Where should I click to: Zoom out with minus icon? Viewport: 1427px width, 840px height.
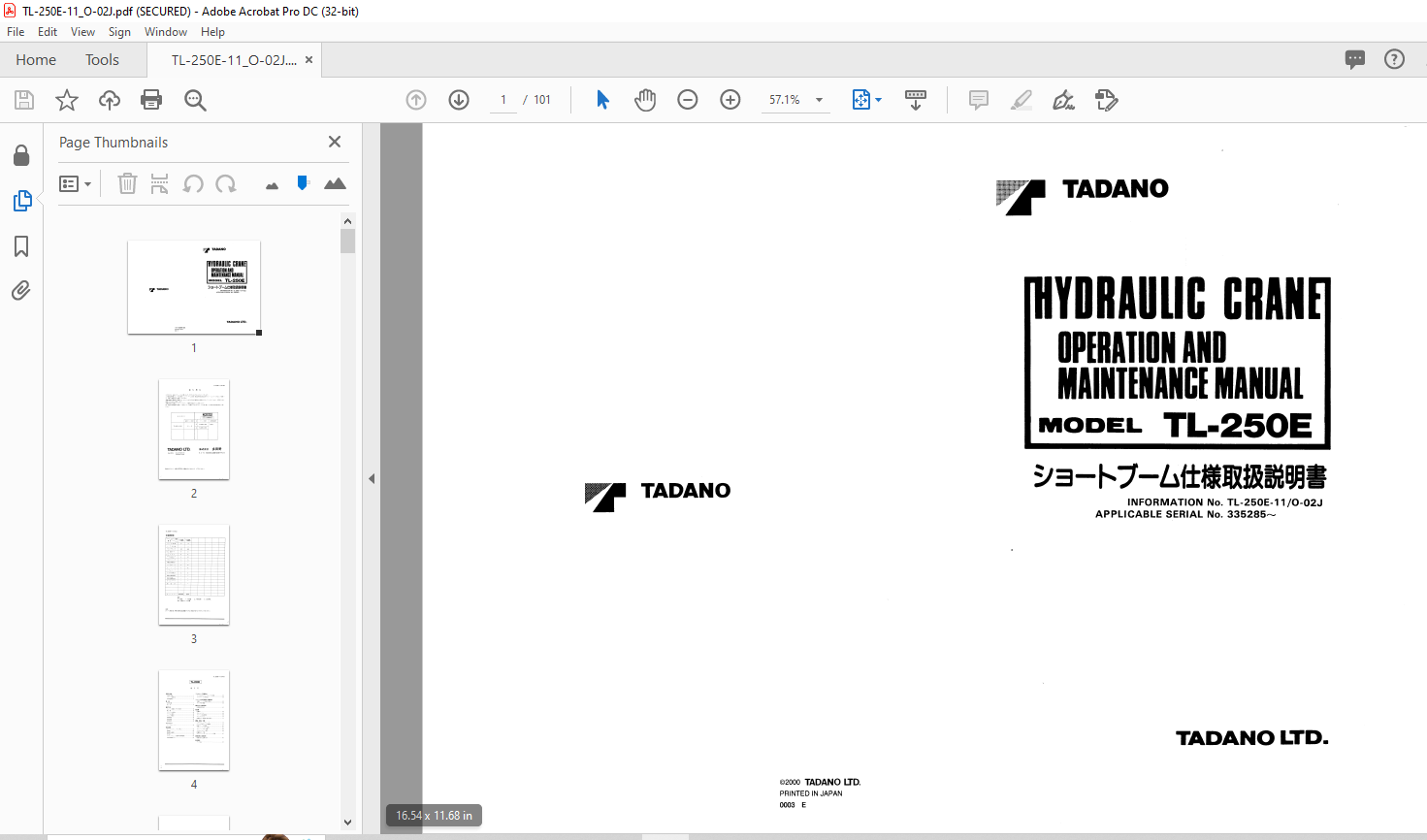688,100
